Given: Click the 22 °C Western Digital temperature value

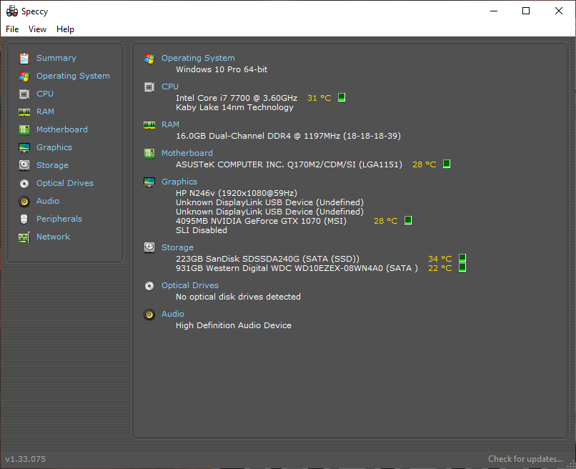Looking at the screenshot, I should tap(440, 268).
